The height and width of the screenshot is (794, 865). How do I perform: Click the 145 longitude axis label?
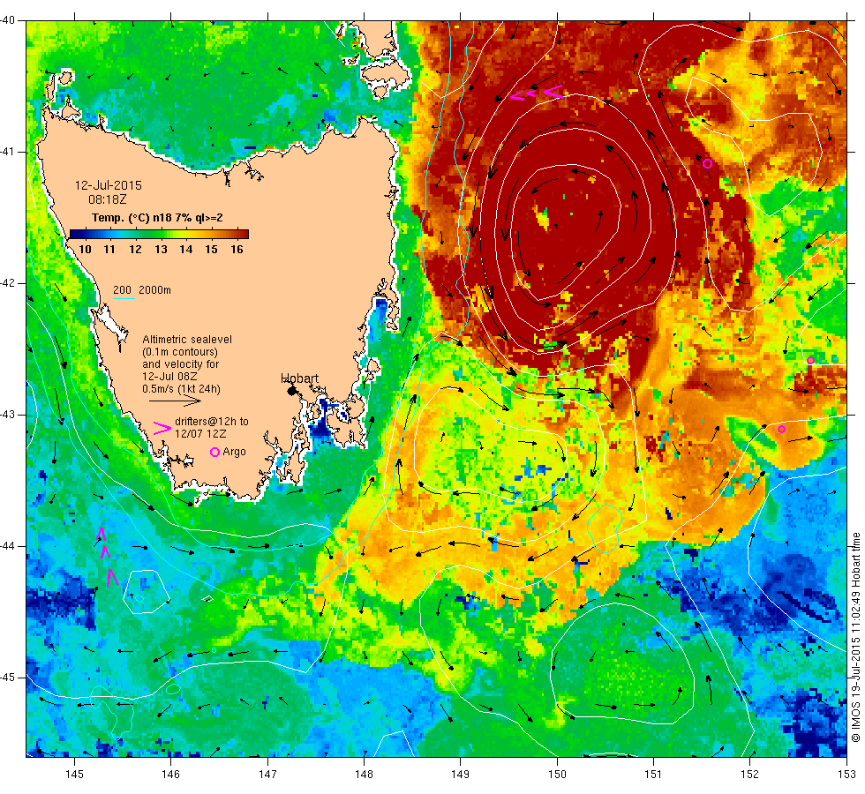(x=74, y=775)
